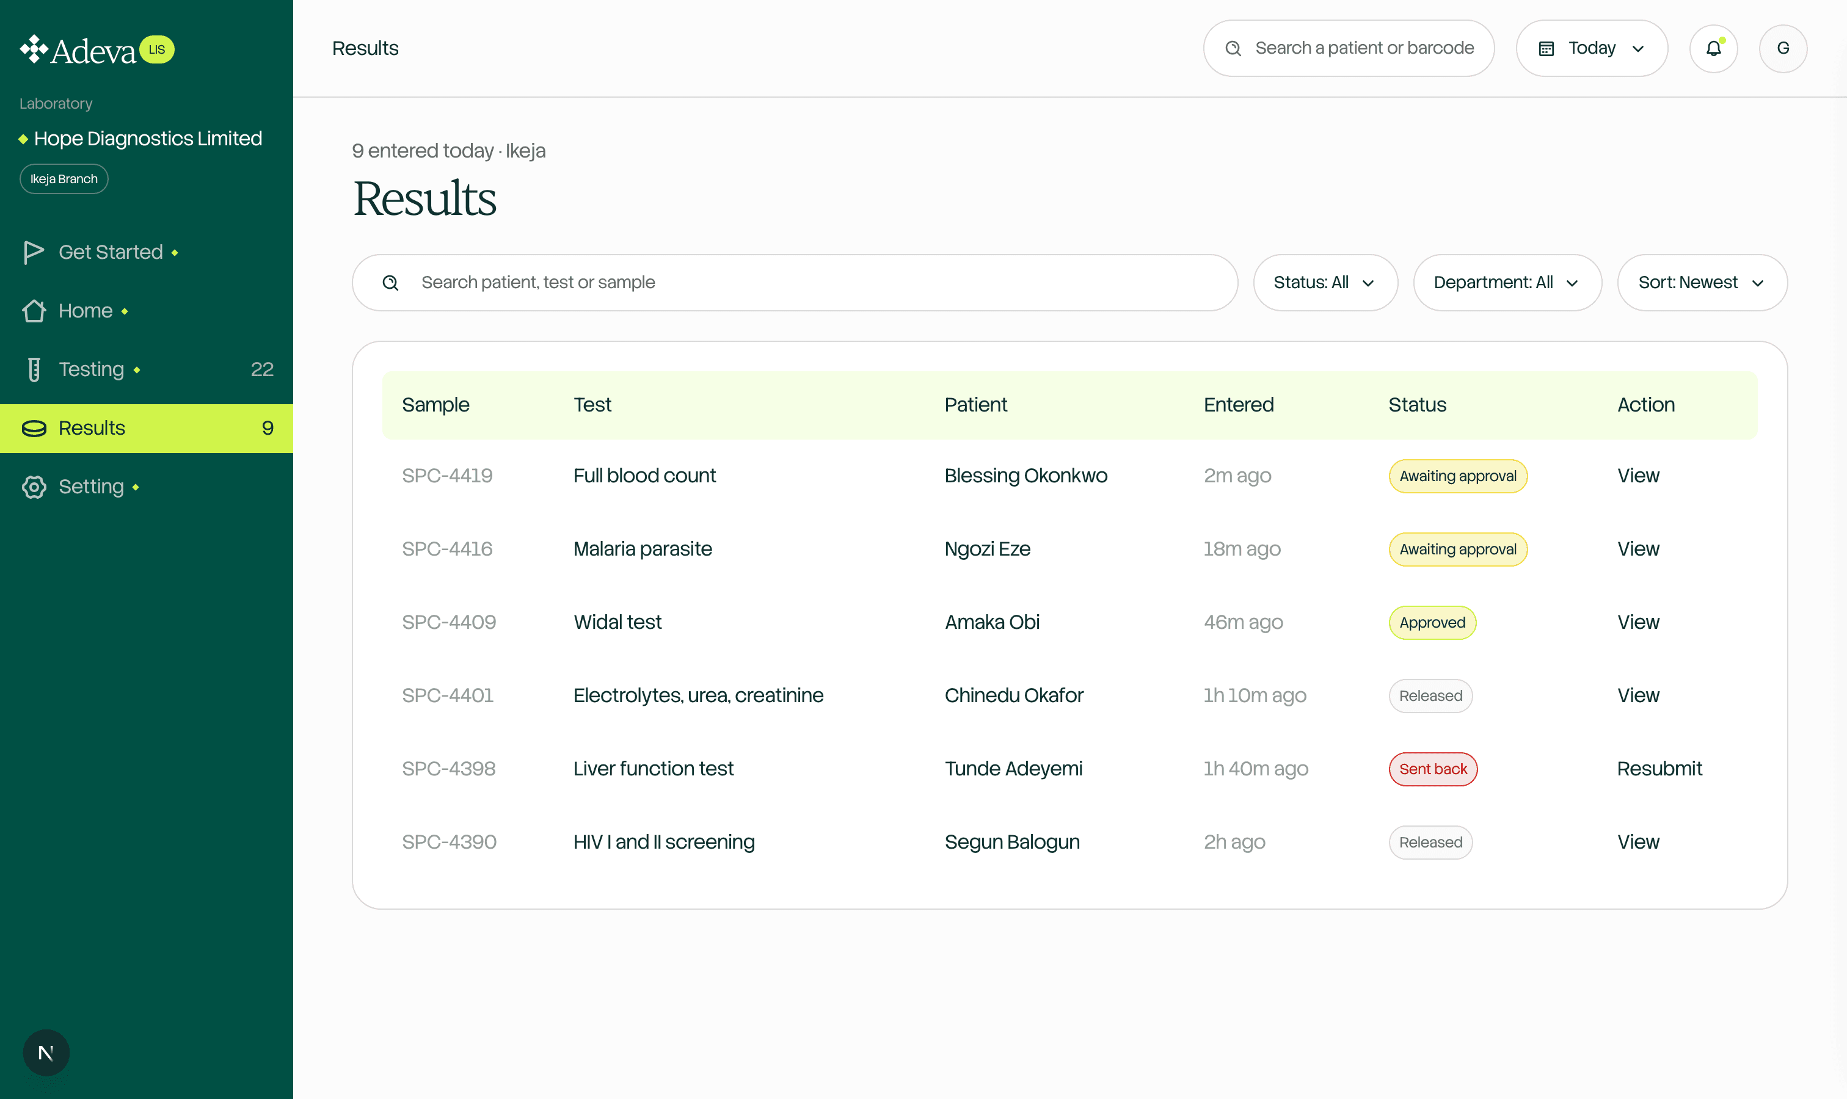Open the Department: All filter dropdown
Viewport: 1847px width, 1099px height.
tap(1507, 282)
